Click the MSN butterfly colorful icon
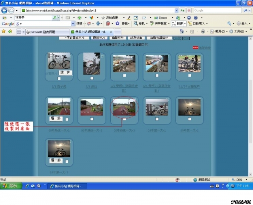This screenshot has height=205, width=253. (x=91, y=18)
